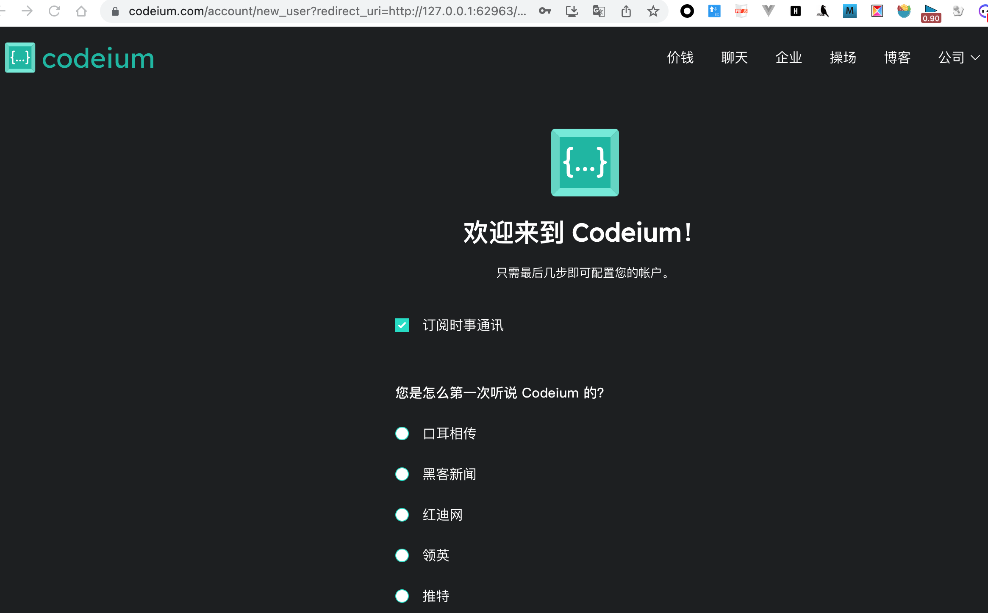
Task: Click the share page icon
Action: (626, 11)
